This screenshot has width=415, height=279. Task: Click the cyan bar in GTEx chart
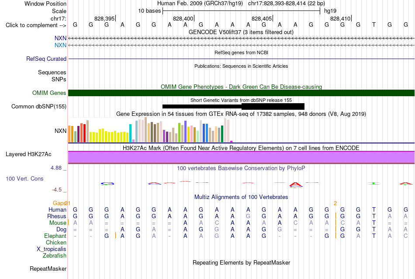tap(130, 133)
